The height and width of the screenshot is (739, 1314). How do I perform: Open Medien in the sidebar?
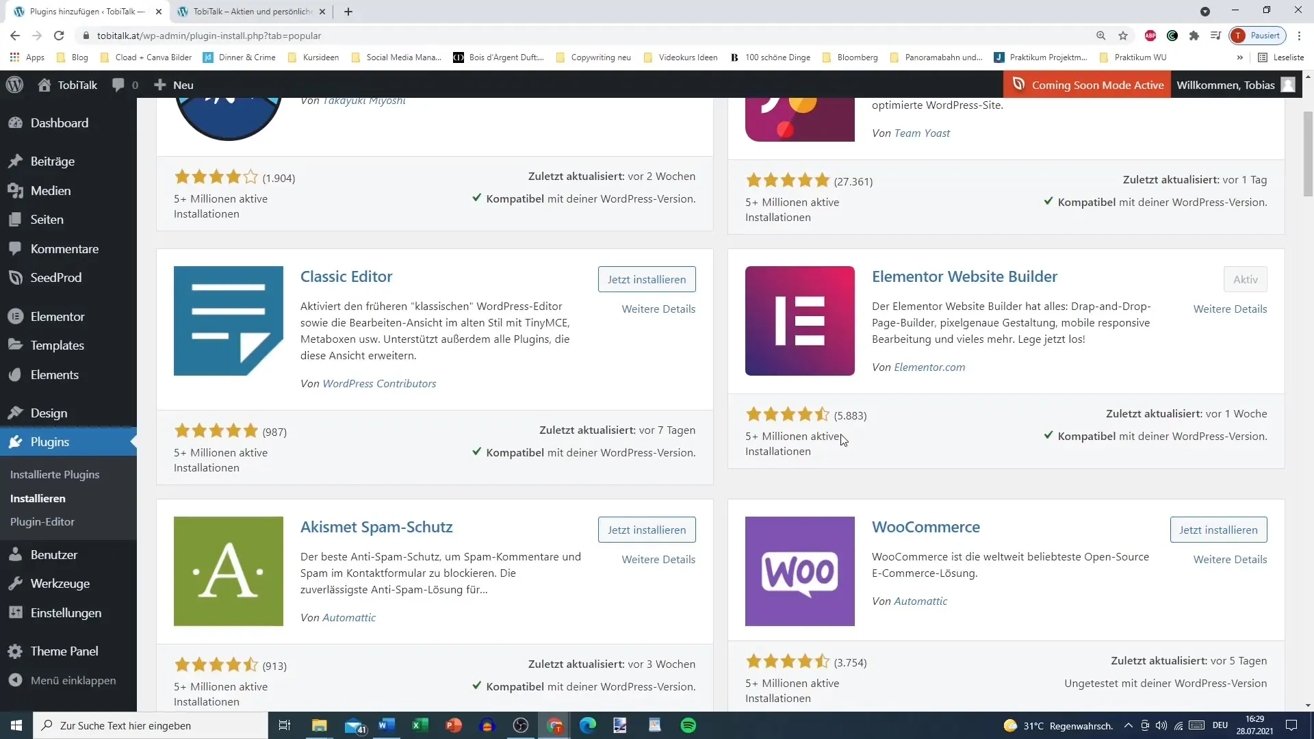[x=51, y=191]
